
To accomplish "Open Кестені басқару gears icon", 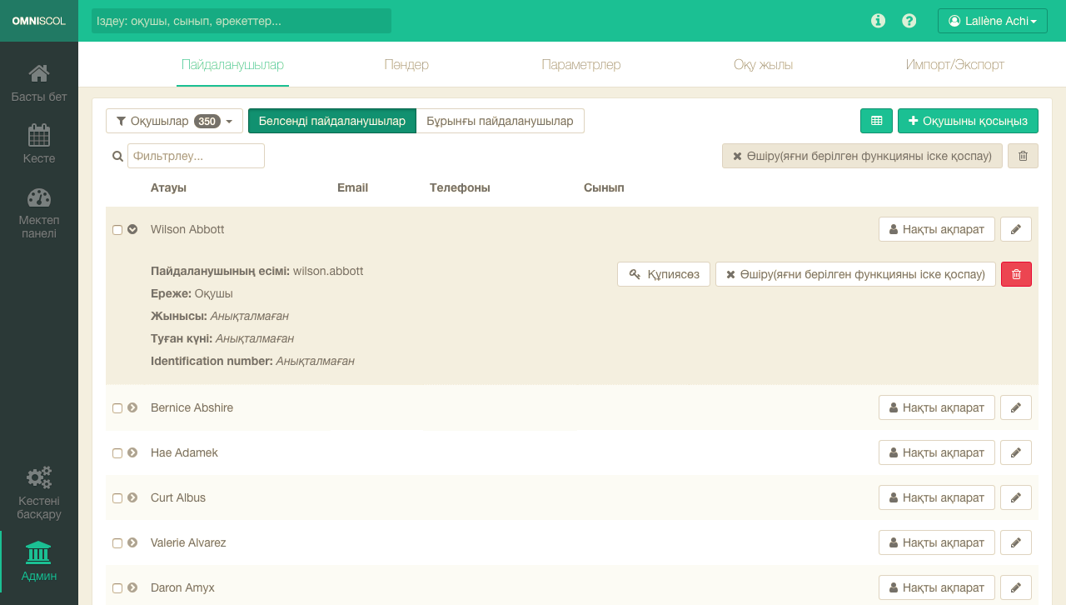I will [38, 477].
